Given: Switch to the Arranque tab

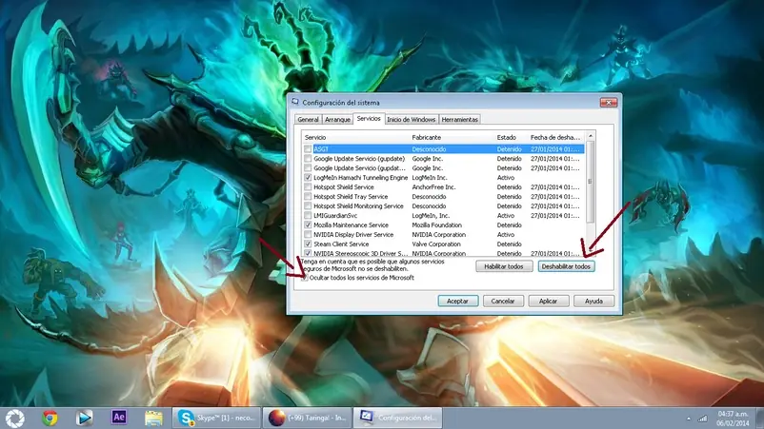Looking at the screenshot, I should click(337, 119).
